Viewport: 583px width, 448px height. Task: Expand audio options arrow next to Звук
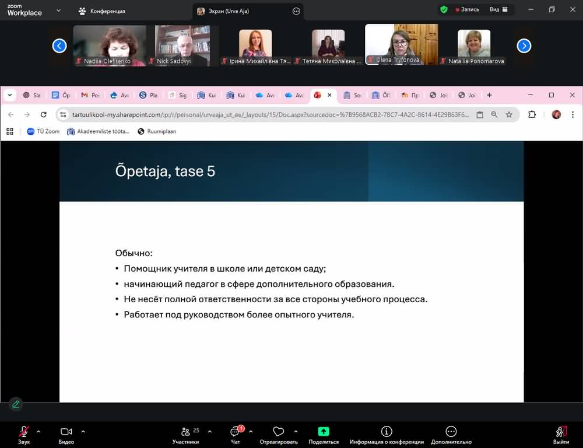click(38, 432)
